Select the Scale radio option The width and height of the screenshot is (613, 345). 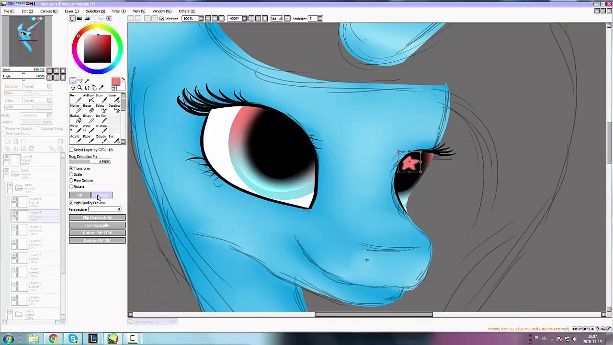point(71,174)
